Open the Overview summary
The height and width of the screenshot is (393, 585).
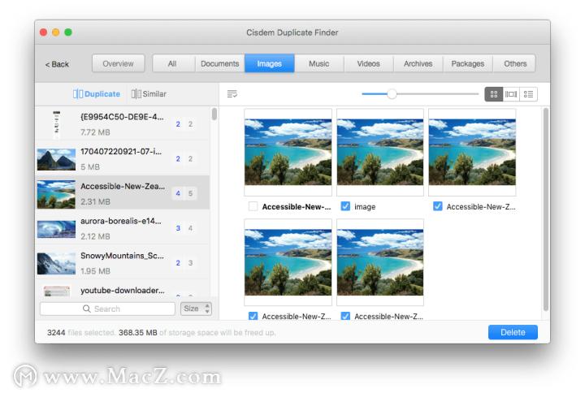point(118,63)
